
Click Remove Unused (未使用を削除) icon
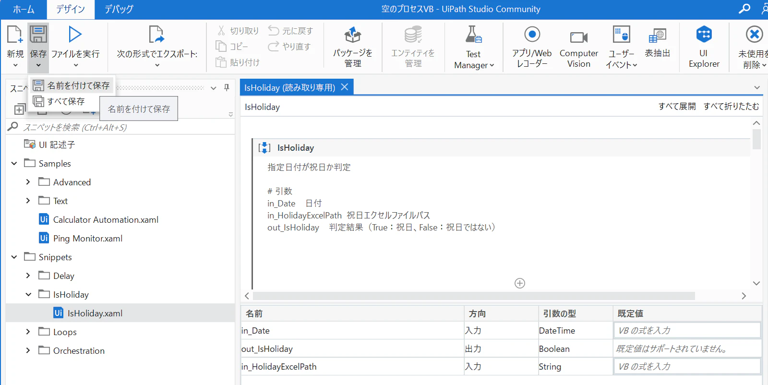(x=754, y=35)
